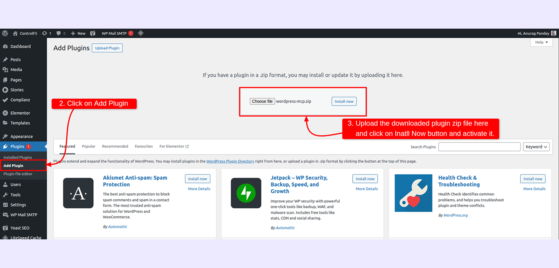Viewport: 559px width, 268px height.
Task: Open the For Elementor external tab
Action: coord(174,146)
